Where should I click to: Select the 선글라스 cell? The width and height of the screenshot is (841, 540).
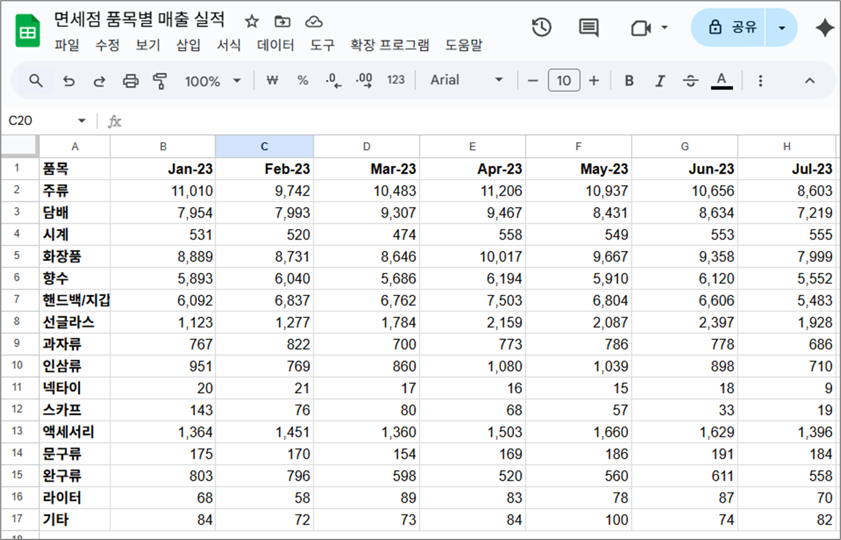(x=75, y=322)
